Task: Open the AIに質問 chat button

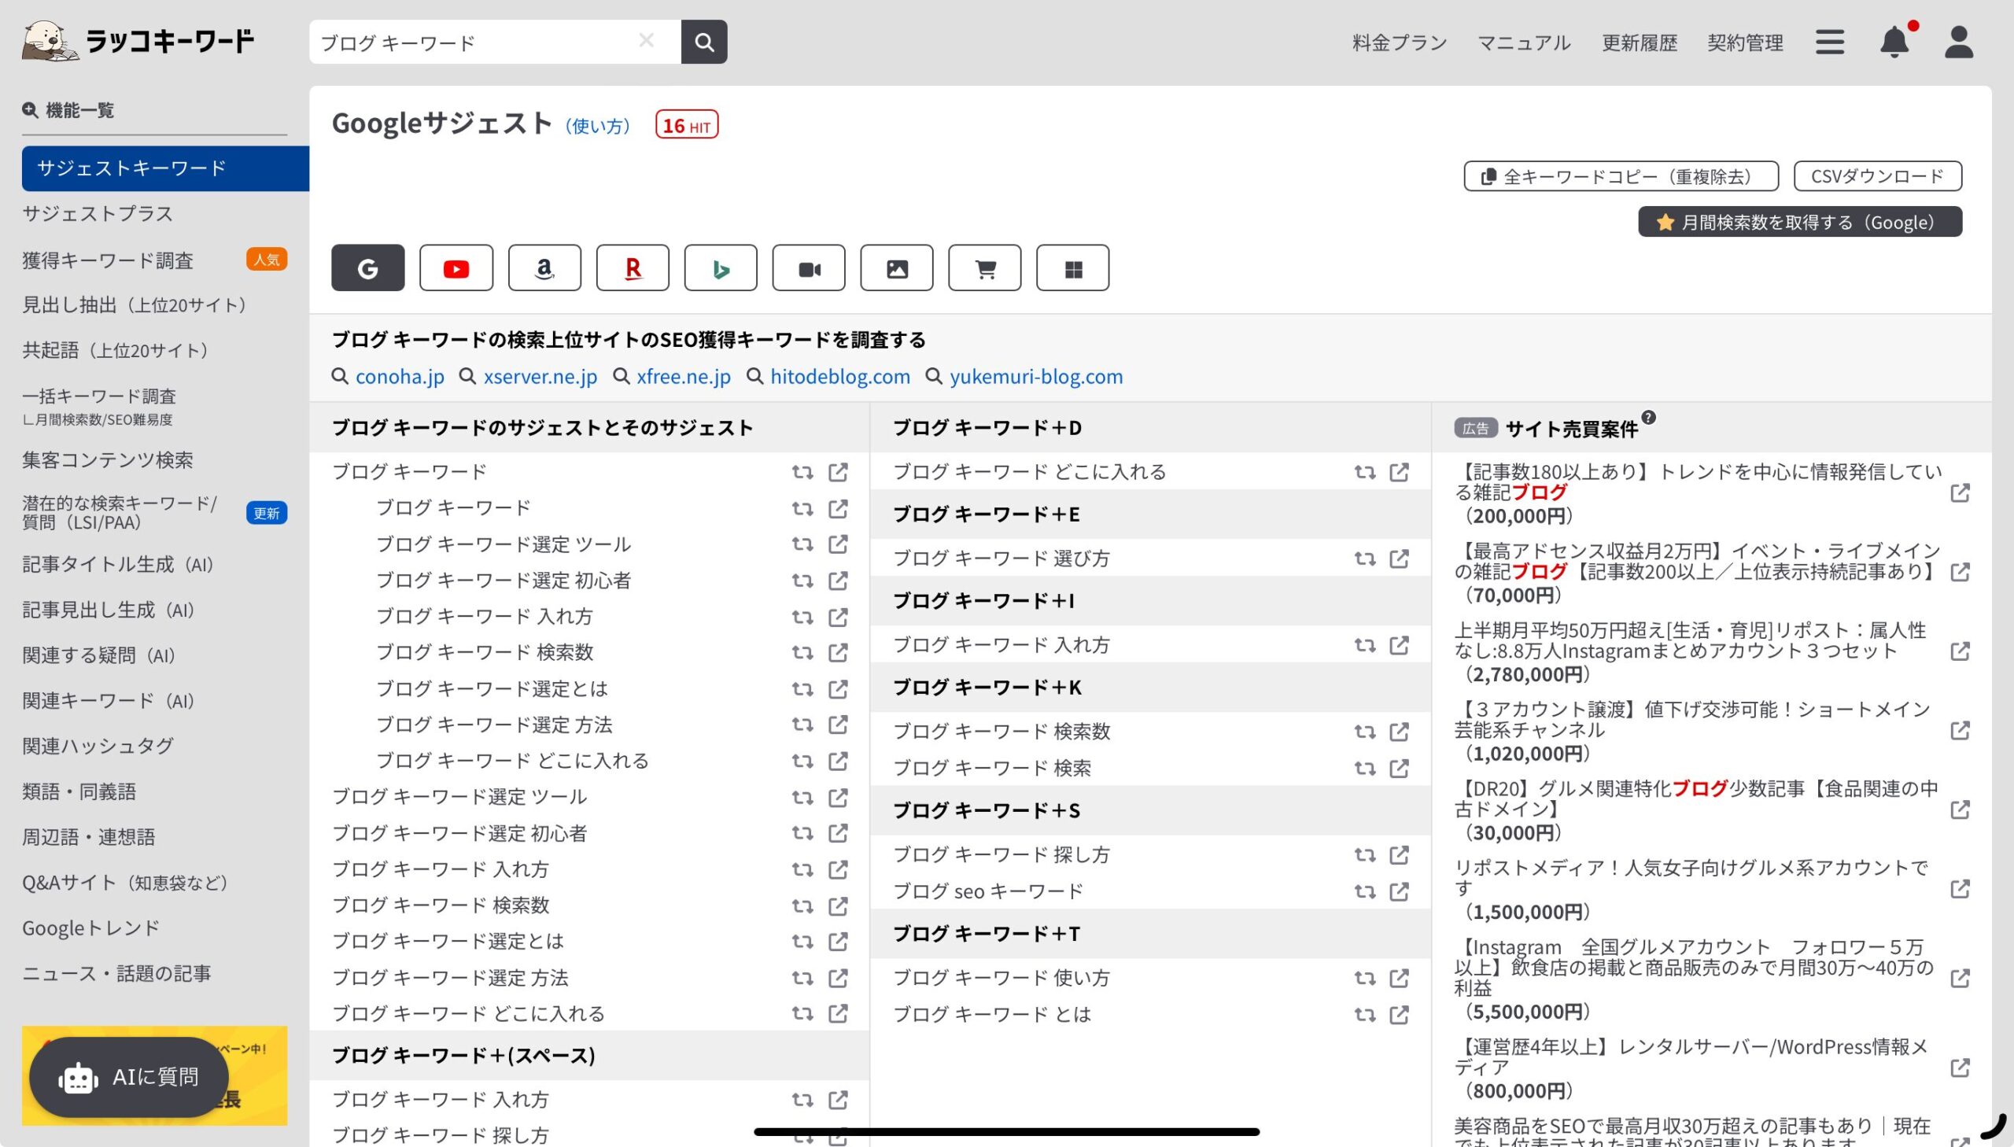Action: tap(129, 1076)
